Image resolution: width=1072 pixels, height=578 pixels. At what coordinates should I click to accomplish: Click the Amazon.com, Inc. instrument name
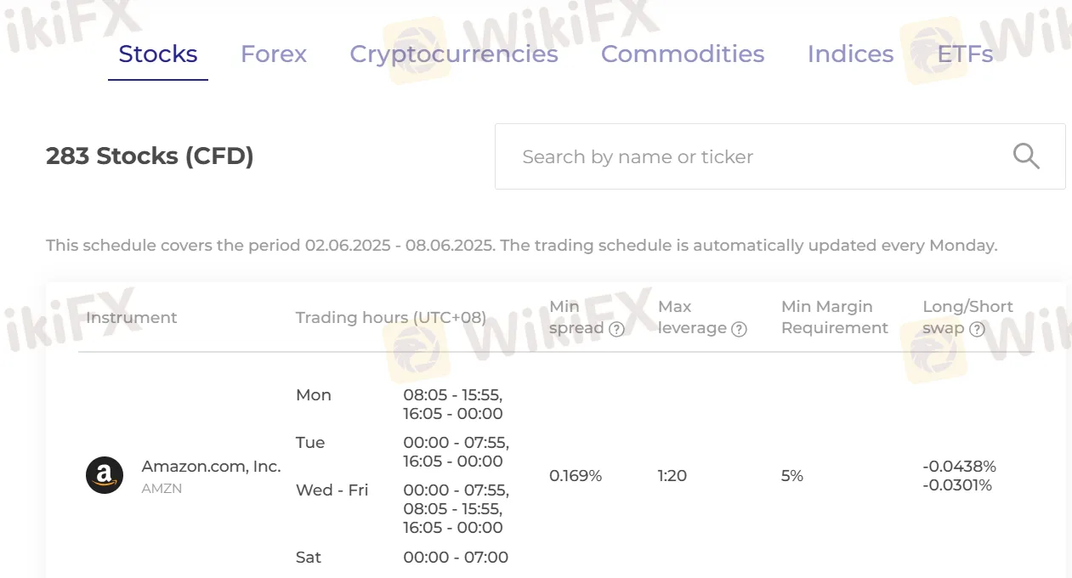tap(211, 467)
